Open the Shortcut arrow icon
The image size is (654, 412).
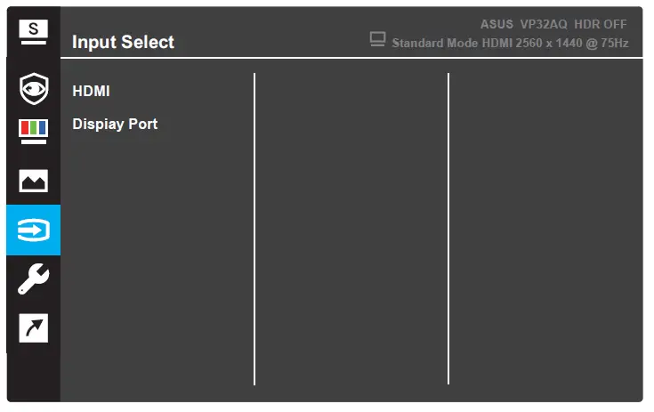pyautogui.click(x=33, y=328)
